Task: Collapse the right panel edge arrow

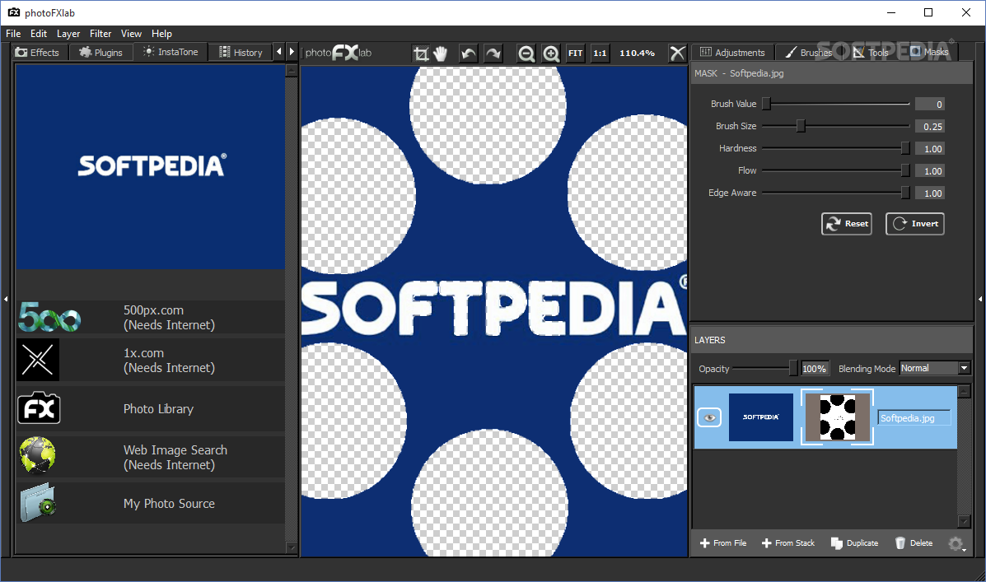Action: click(979, 299)
